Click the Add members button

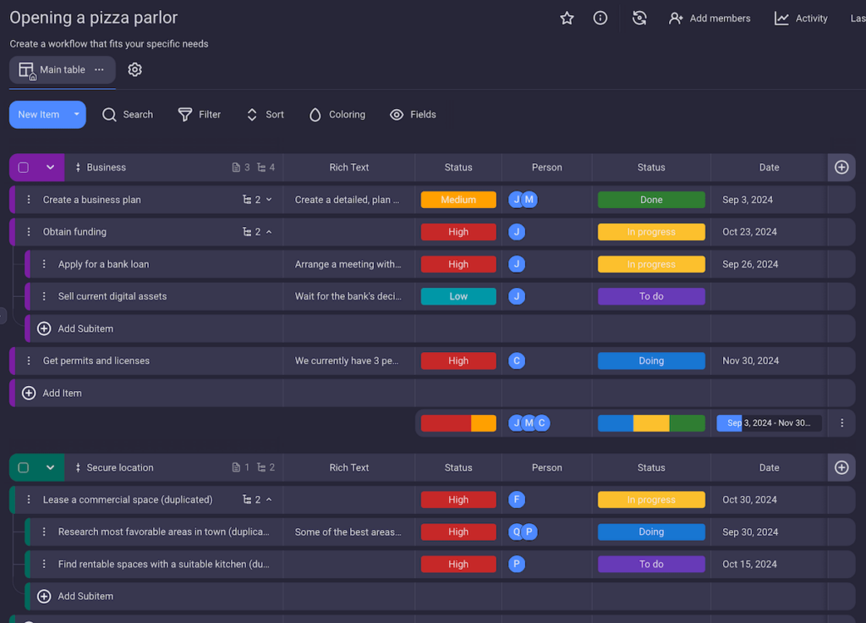click(x=710, y=18)
